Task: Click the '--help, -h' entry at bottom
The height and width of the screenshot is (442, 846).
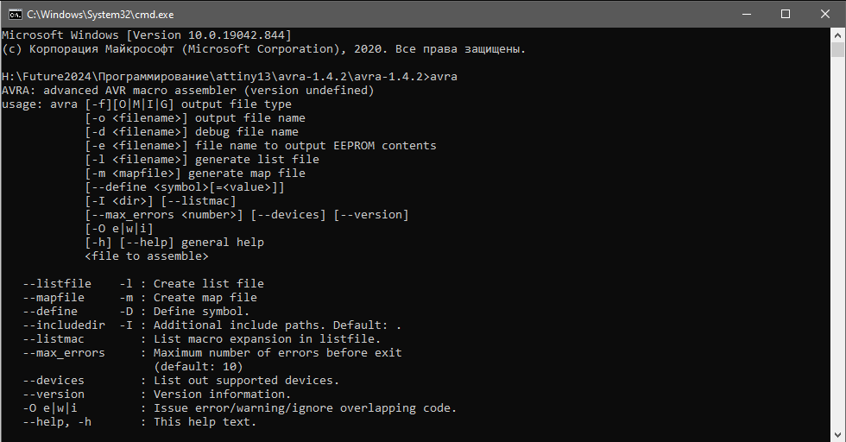Action: click(57, 422)
